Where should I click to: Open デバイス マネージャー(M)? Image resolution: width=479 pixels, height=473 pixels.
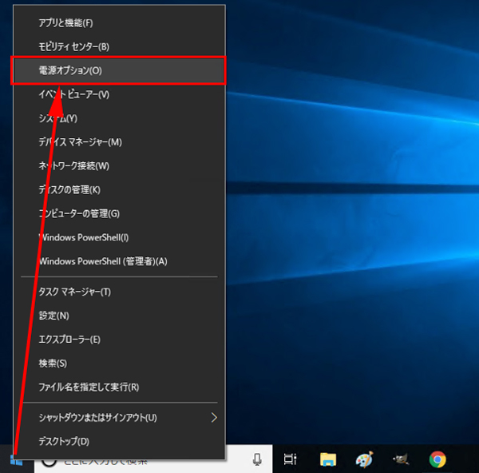click(x=119, y=142)
